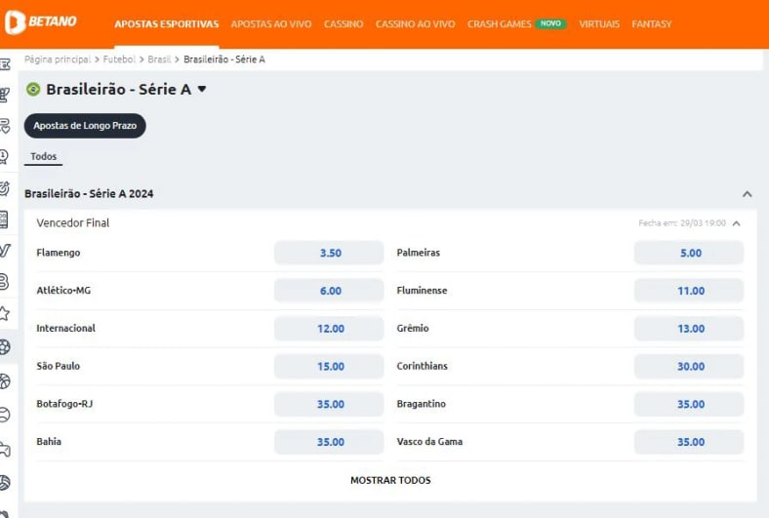The width and height of the screenshot is (769, 518).
Task: Select Vasco da Gama odds 35.00
Action: (689, 442)
